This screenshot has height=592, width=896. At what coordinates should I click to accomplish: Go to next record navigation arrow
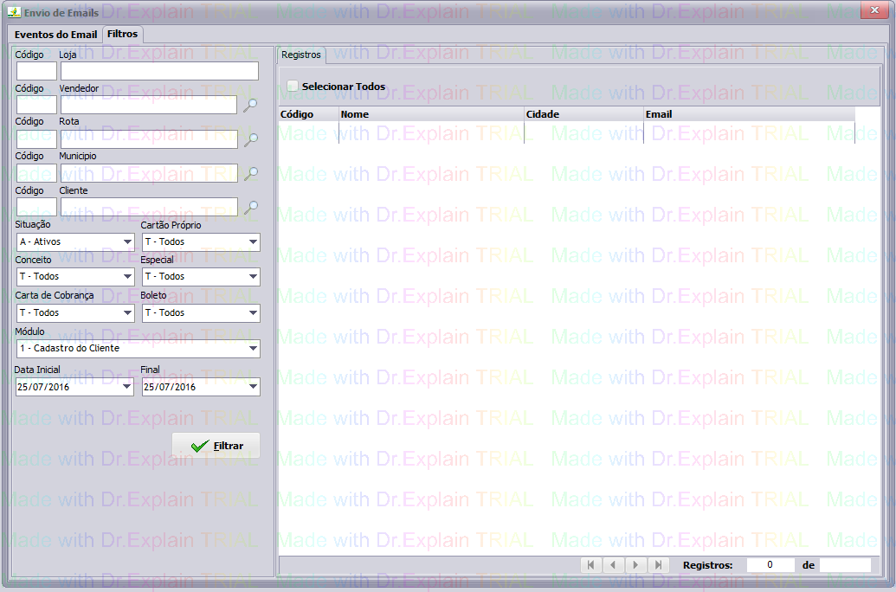tap(635, 565)
